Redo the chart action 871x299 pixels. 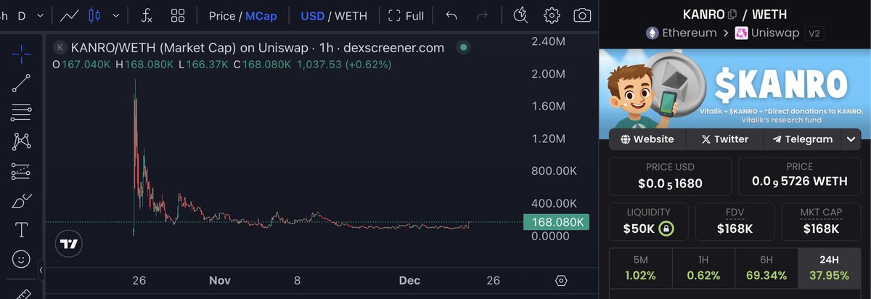point(482,15)
